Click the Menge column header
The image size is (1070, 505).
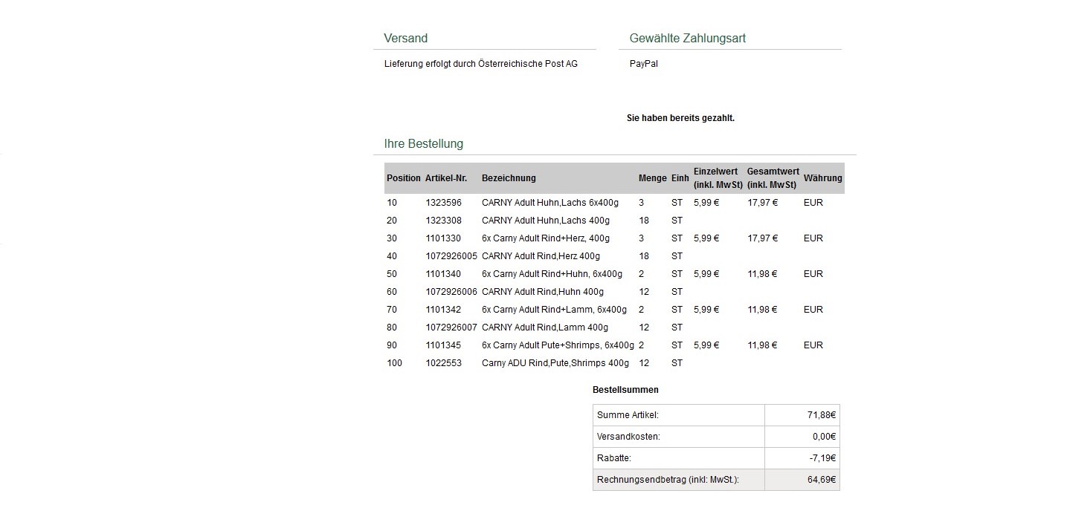[652, 178]
